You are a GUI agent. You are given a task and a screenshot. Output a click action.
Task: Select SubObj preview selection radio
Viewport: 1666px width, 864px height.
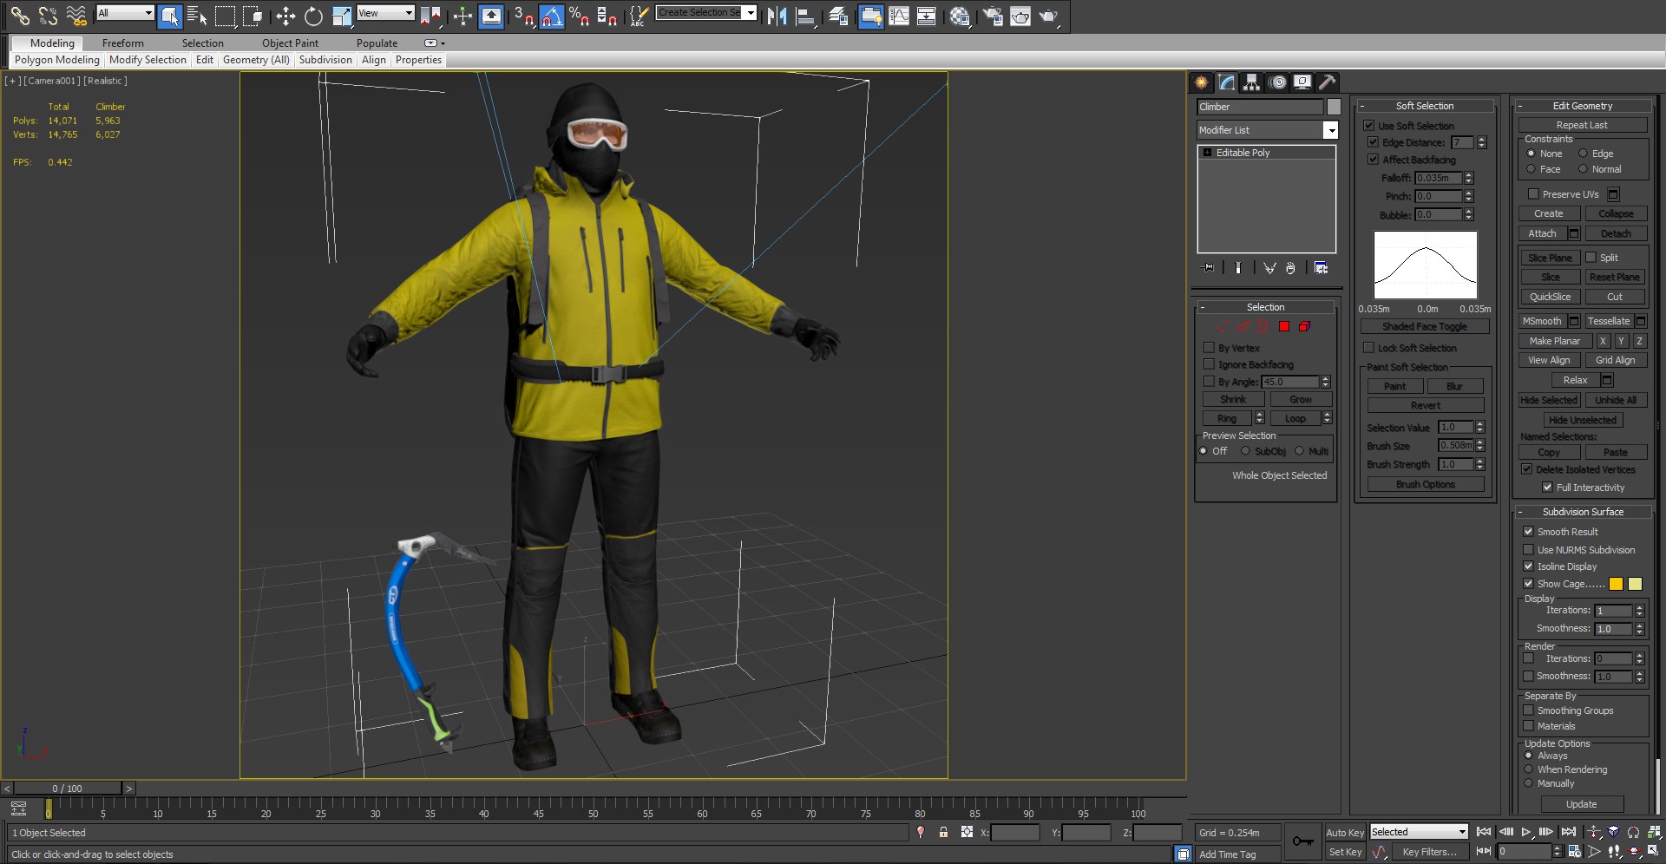1245,451
